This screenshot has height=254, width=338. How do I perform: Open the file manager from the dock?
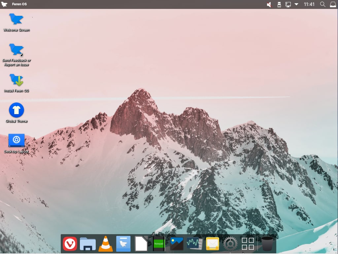[x=88, y=244]
